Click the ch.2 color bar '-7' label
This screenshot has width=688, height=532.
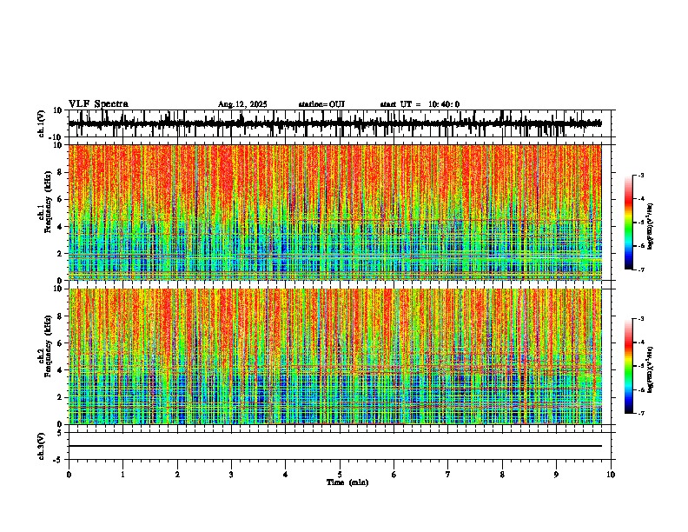click(x=640, y=413)
